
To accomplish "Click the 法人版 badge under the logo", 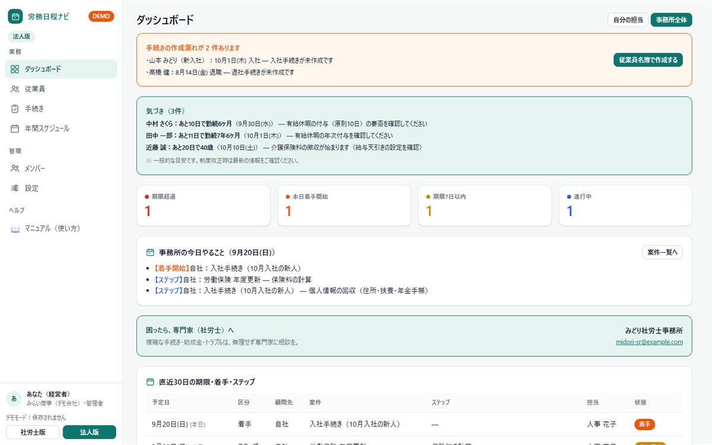I will pos(21,36).
